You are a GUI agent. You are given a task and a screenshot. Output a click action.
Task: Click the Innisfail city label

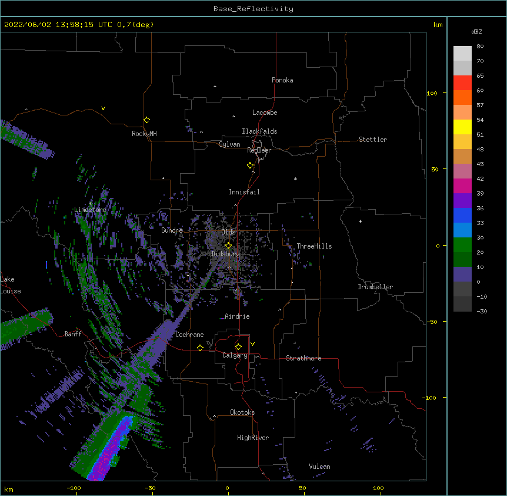coord(244,192)
